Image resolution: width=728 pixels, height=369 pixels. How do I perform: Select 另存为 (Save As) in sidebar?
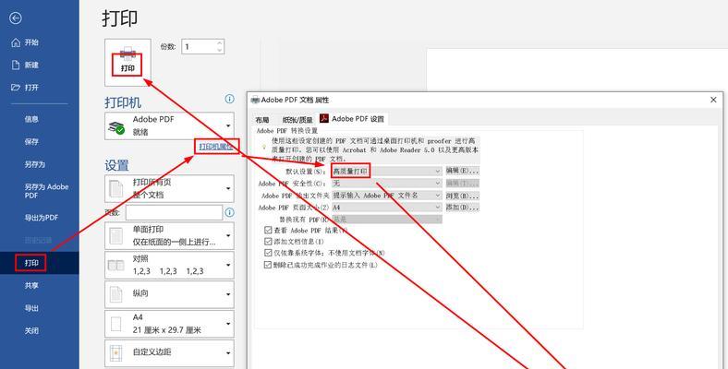point(35,164)
